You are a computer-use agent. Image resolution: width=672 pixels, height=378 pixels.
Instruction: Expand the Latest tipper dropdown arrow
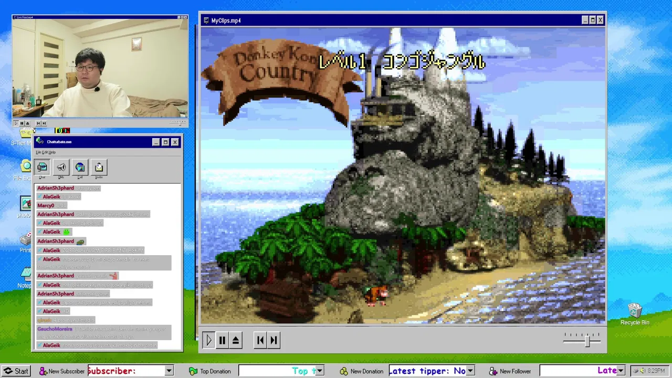470,371
